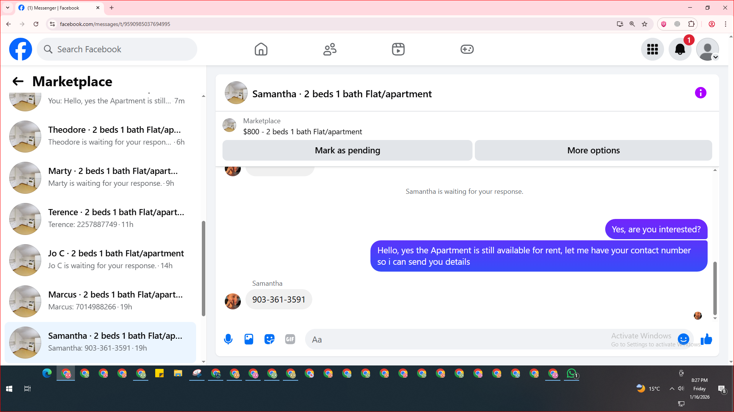The image size is (734, 412).
Task: Open the Facebook apps grid menu
Action: [652, 49]
